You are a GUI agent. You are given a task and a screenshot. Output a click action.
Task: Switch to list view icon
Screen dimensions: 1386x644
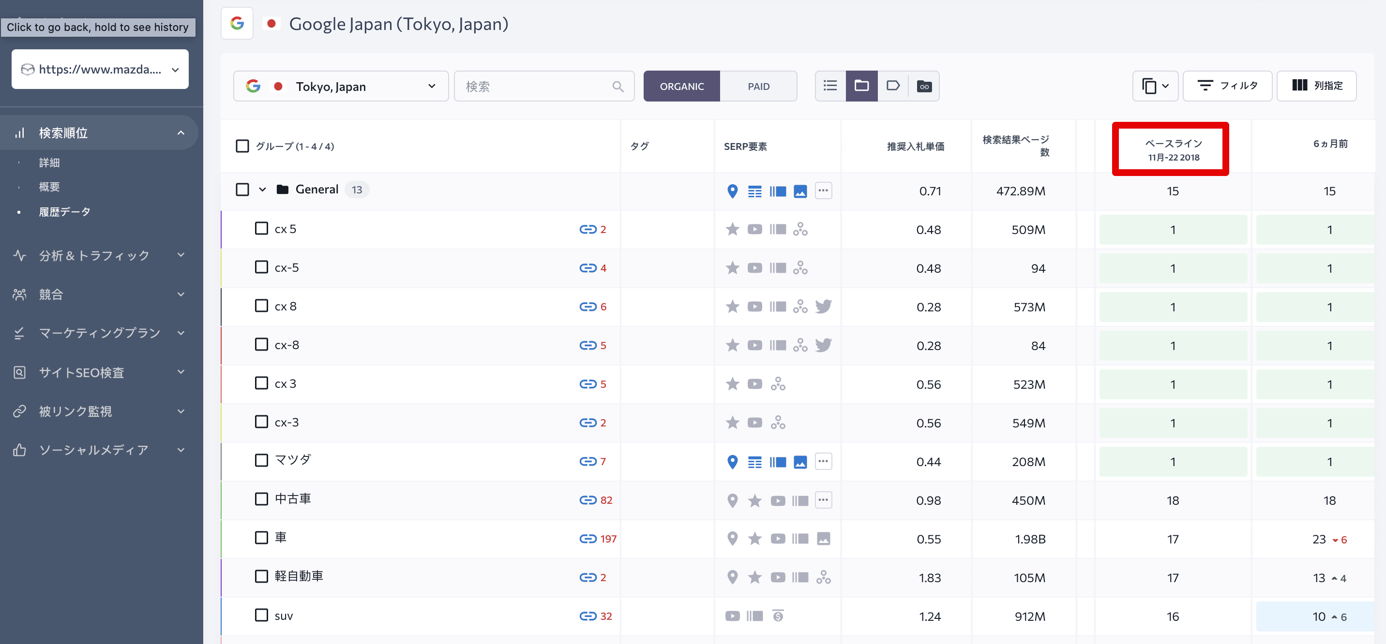tap(830, 86)
